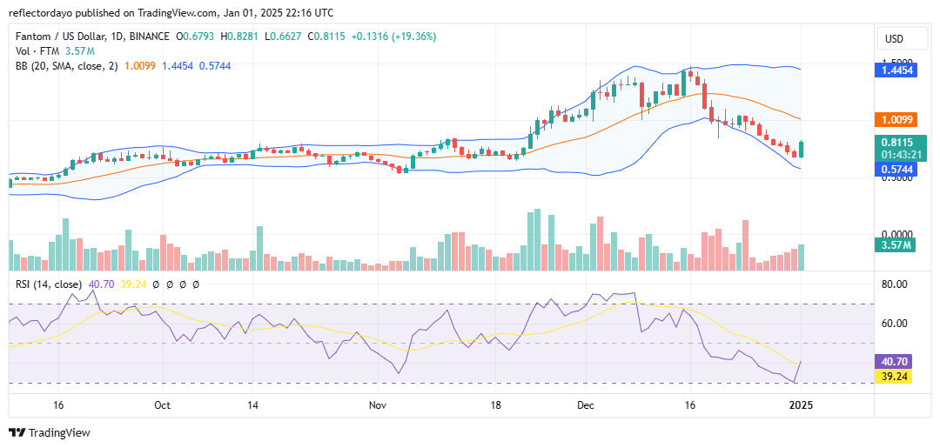The image size is (940, 448).
Task: Click the 1.4454 upper band price tag
Action: pos(896,70)
